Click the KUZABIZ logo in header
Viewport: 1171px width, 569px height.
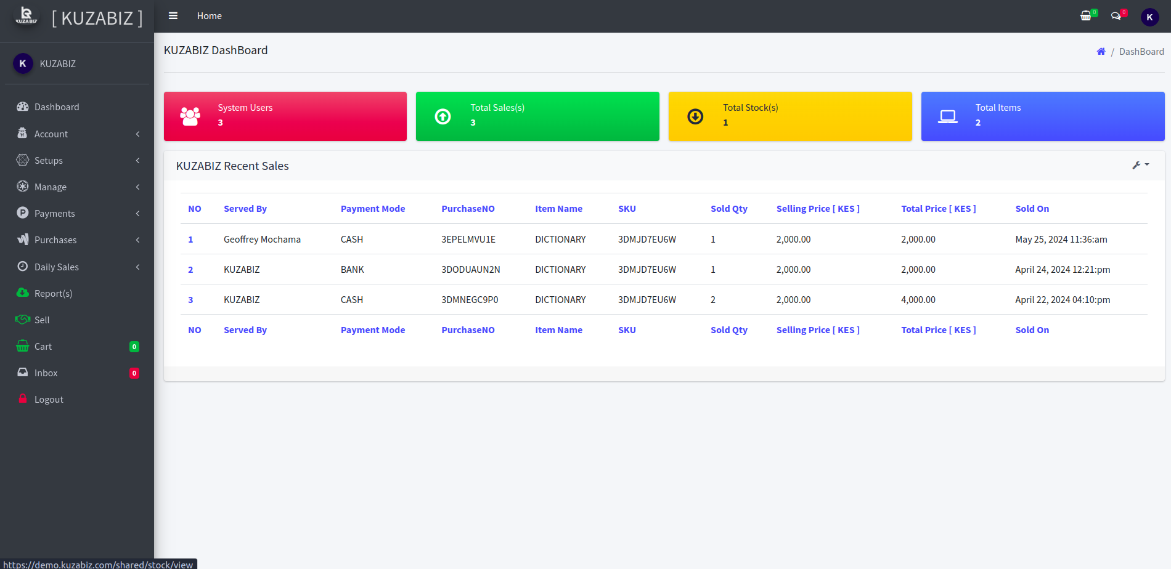click(x=27, y=17)
